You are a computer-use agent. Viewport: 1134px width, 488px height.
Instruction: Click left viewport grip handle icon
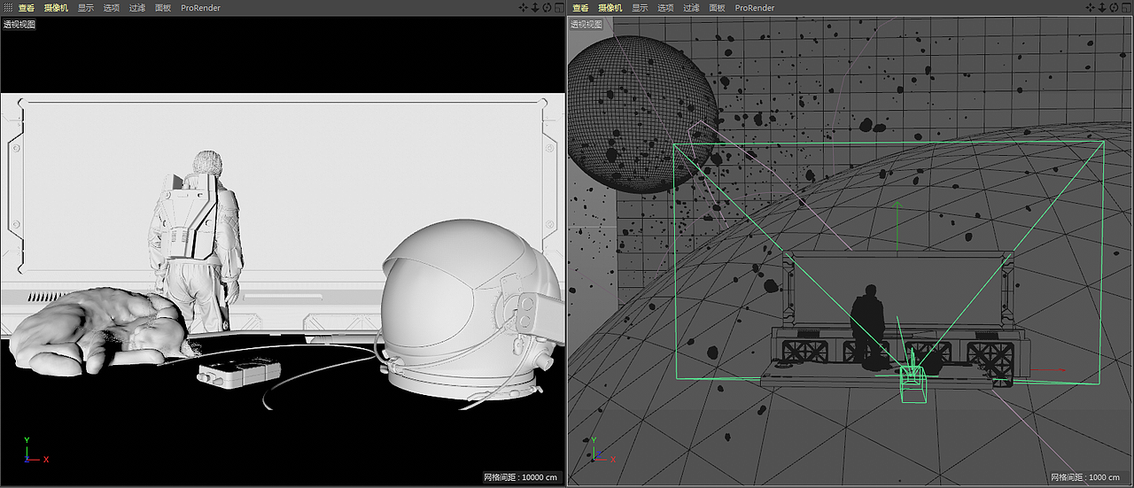(x=8, y=7)
